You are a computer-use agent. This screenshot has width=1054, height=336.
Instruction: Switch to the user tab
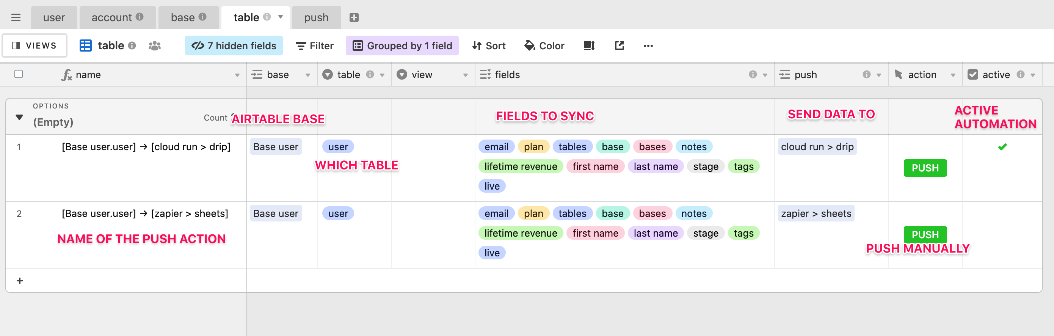click(54, 17)
